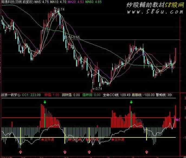Click the 6.74 high price annotation
The height and width of the screenshot is (158, 186).
[61, 9]
